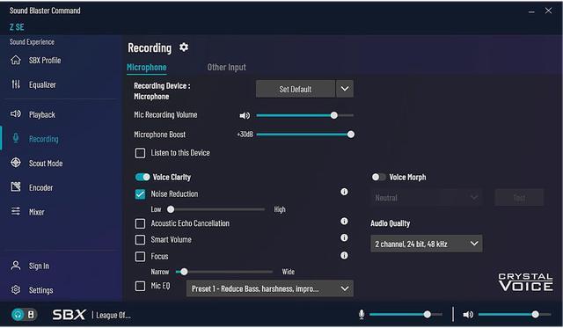Click the SBX logo in bottom bar
Screen dimensions: 563x328
pos(69,315)
